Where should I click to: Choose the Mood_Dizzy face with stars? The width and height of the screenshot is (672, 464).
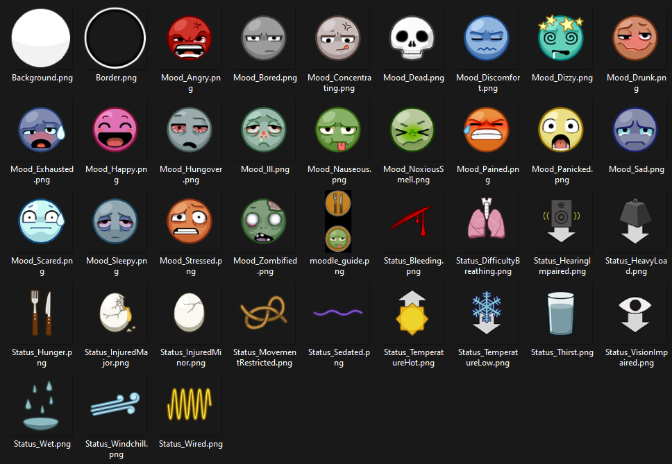(561, 38)
